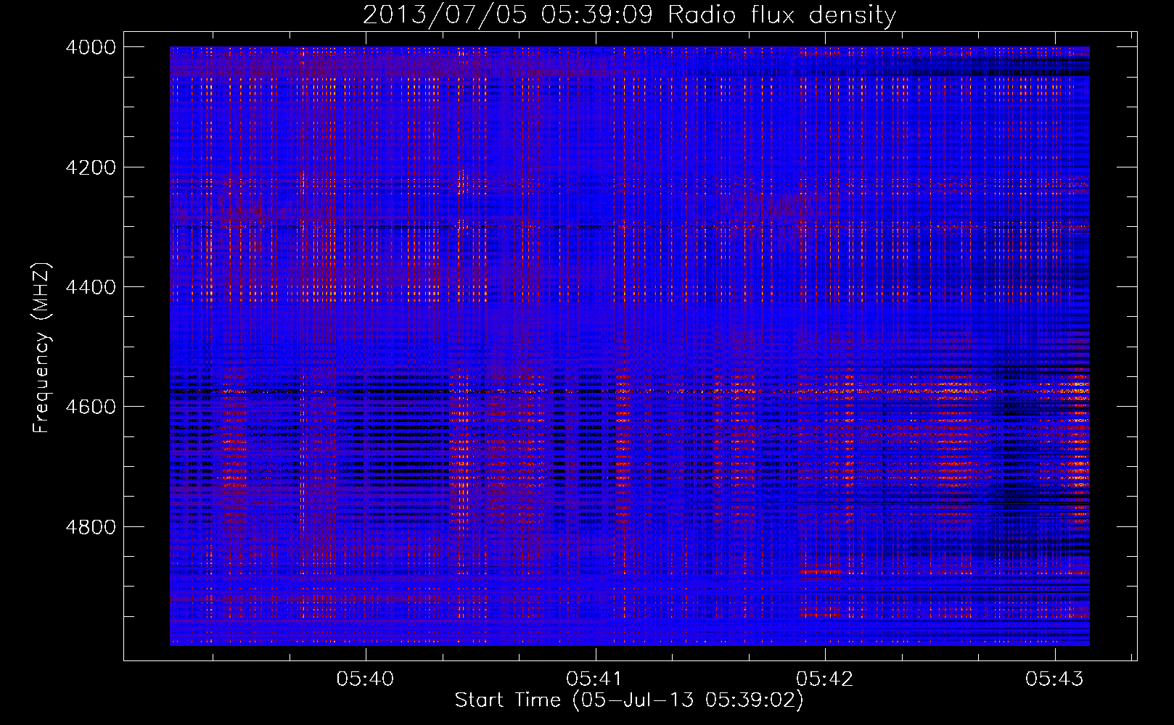Click the 4000 frequency axis label

coord(91,47)
